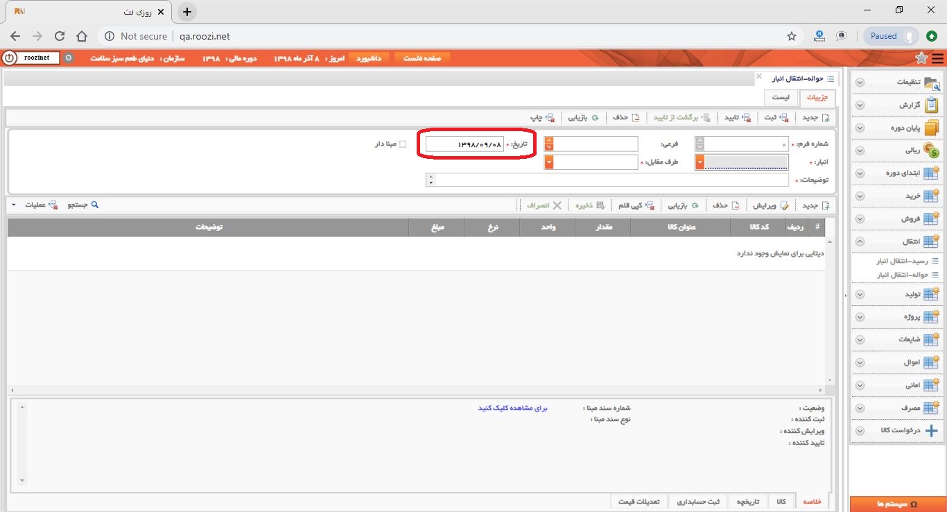This screenshot has width=947, height=512.
Task: Click the جدید button in top form toolbar
Action: [816, 117]
